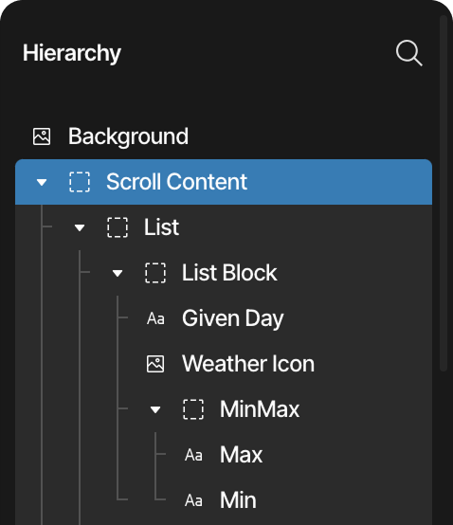Click the Given Day text type icon
Image resolution: width=453 pixels, height=525 pixels.
[155, 318]
